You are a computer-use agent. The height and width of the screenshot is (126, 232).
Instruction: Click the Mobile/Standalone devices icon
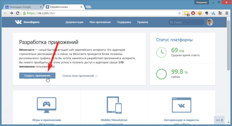pos(114,105)
